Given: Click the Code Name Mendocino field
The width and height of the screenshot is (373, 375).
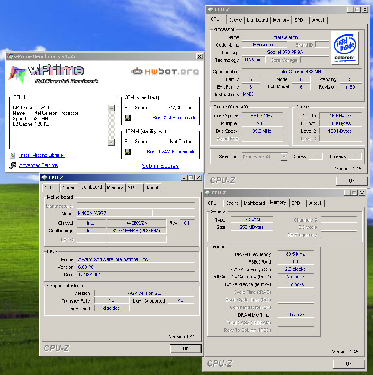Looking at the screenshot, I should (x=264, y=44).
